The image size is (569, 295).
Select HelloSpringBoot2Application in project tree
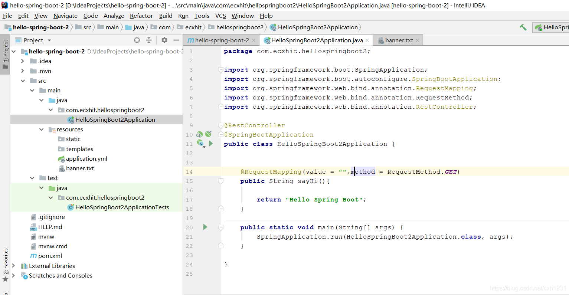click(x=115, y=119)
